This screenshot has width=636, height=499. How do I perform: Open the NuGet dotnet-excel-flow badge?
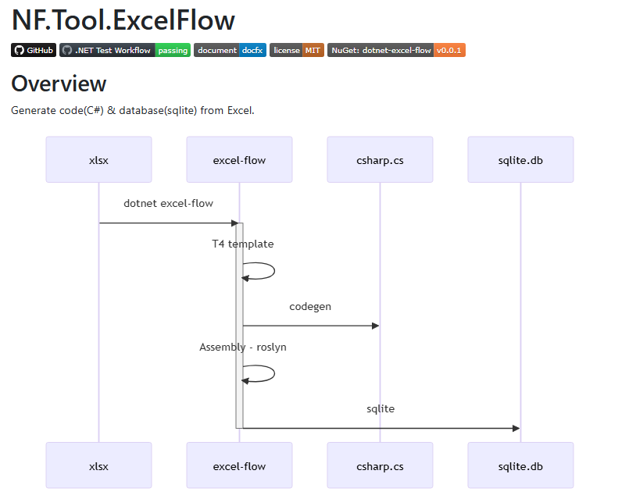(x=381, y=50)
